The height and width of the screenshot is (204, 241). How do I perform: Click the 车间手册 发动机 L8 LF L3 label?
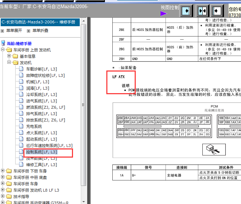pyautogui.click(x=36, y=190)
